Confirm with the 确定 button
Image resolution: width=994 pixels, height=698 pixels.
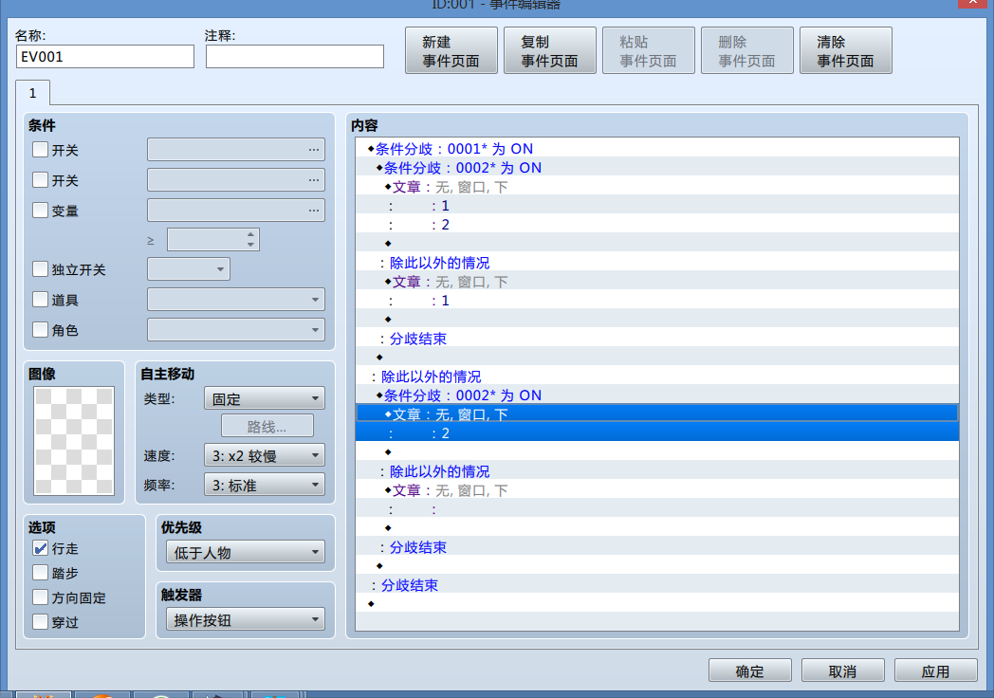[750, 670]
